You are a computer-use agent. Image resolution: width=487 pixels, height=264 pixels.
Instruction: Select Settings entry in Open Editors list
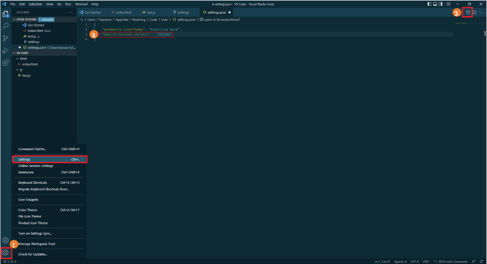point(44,42)
